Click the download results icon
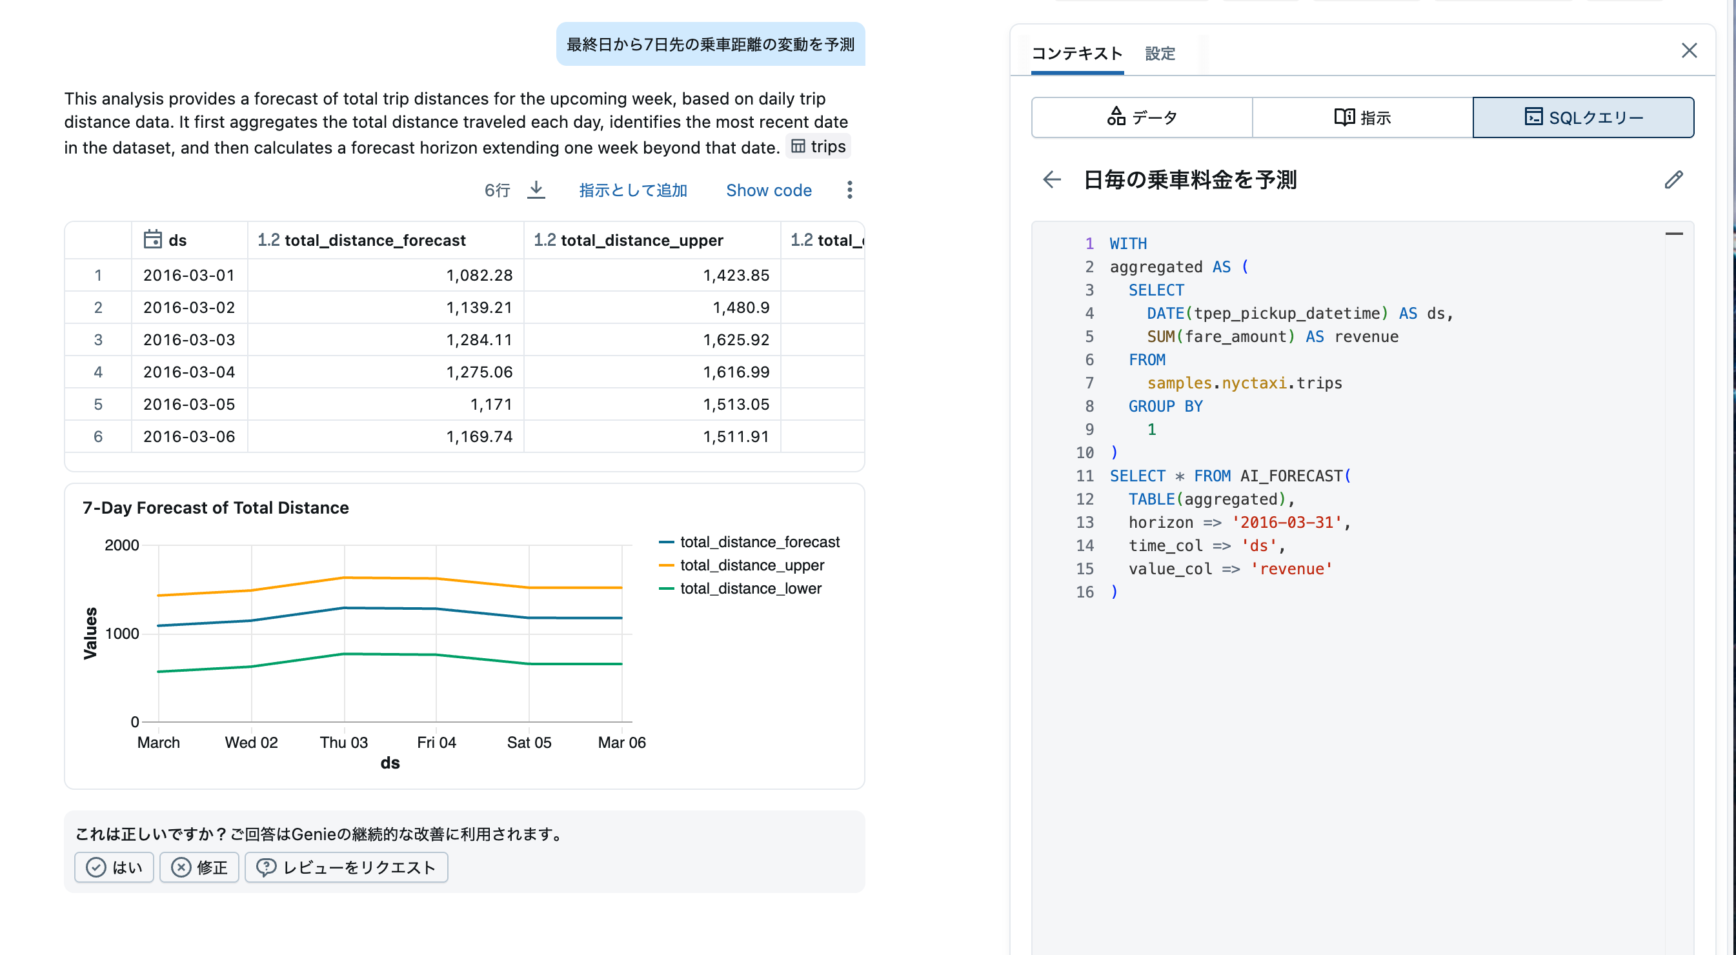Viewport: 1736px width, 955px height. point(536,190)
